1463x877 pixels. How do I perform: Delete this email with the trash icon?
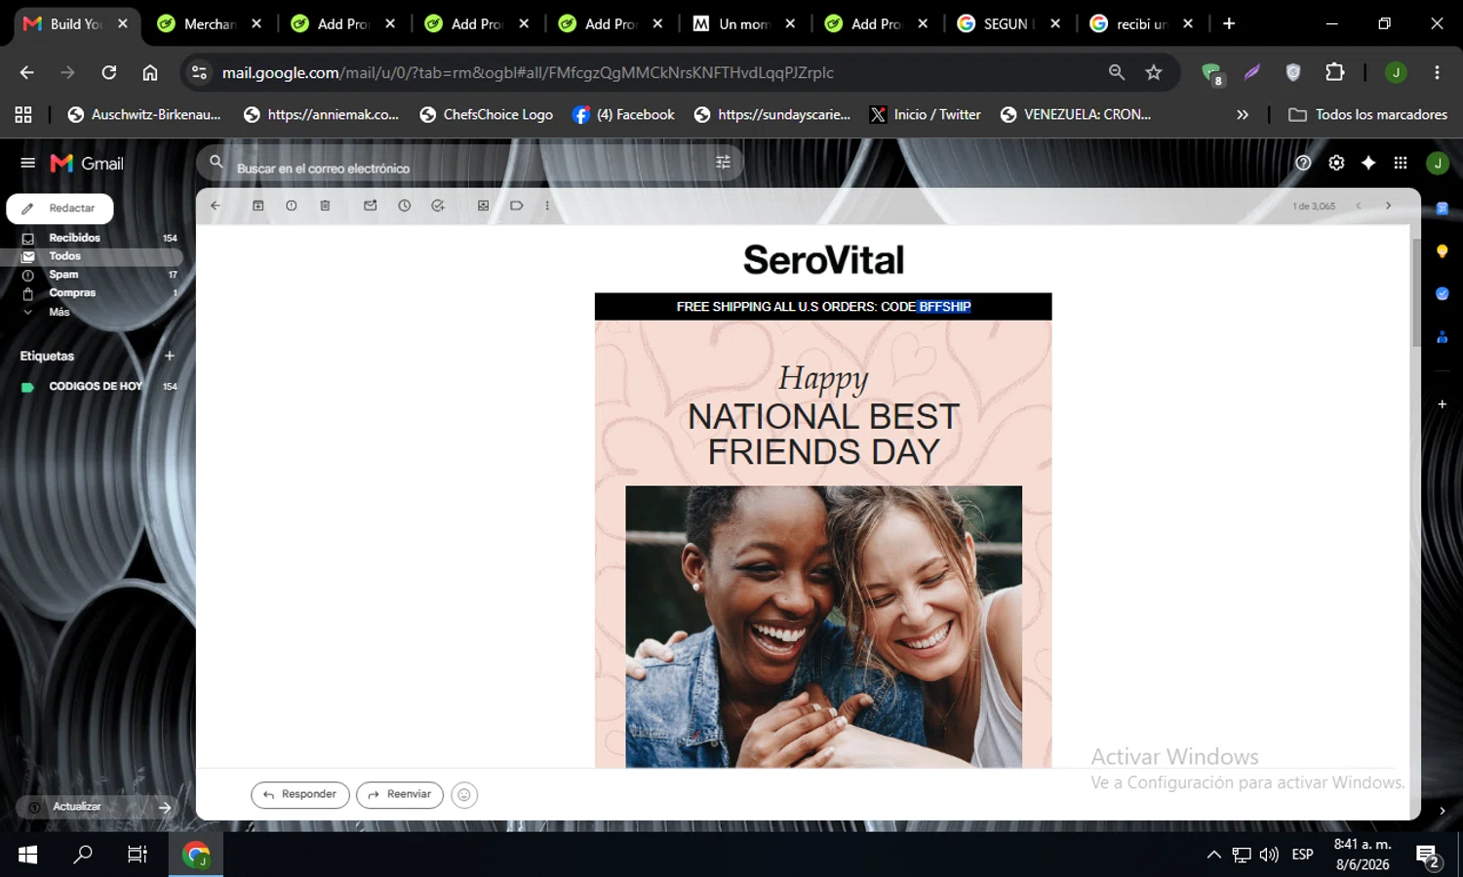click(326, 206)
